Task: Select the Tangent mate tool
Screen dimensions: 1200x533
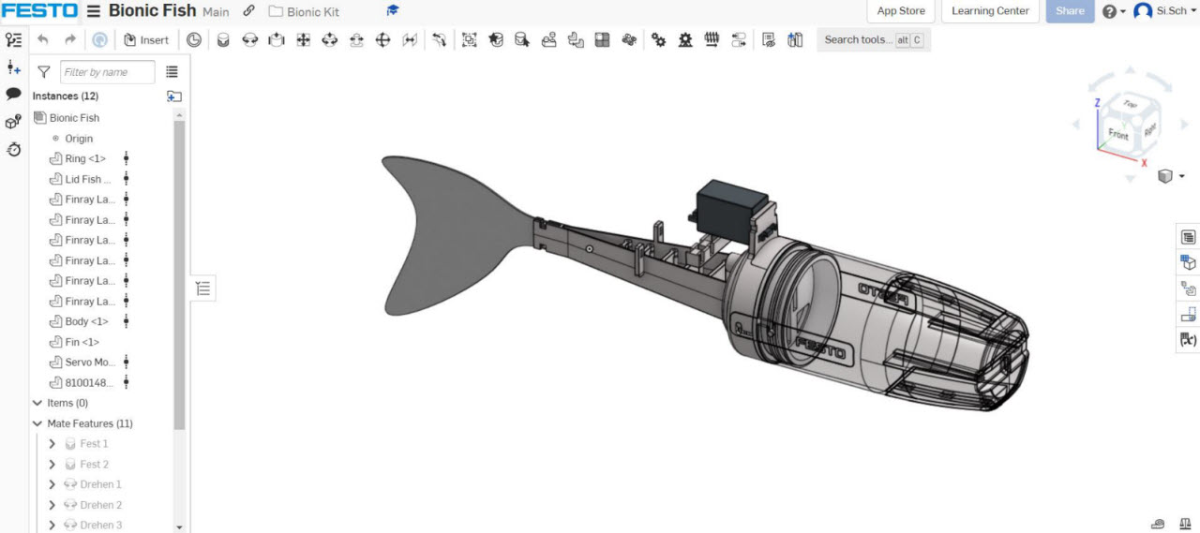Action: pos(439,40)
